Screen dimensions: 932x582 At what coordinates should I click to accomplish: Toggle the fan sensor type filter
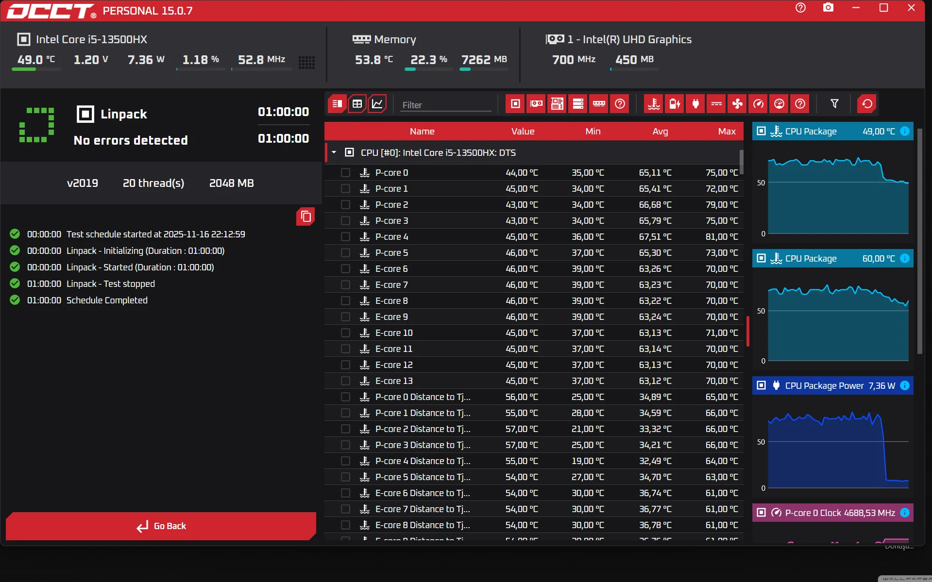point(737,104)
